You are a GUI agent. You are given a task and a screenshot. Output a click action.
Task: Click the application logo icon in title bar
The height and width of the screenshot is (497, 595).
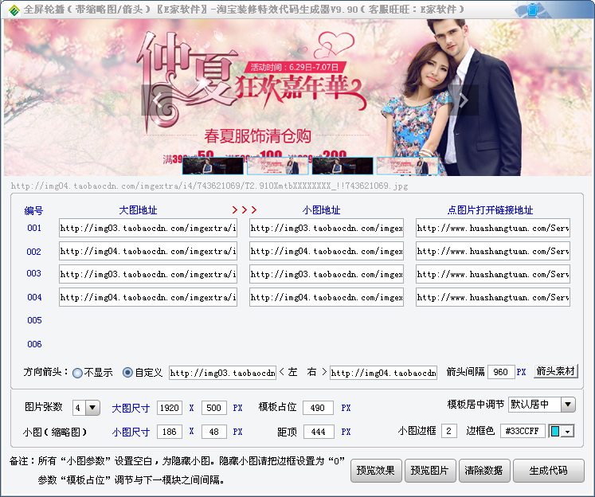click(x=14, y=10)
